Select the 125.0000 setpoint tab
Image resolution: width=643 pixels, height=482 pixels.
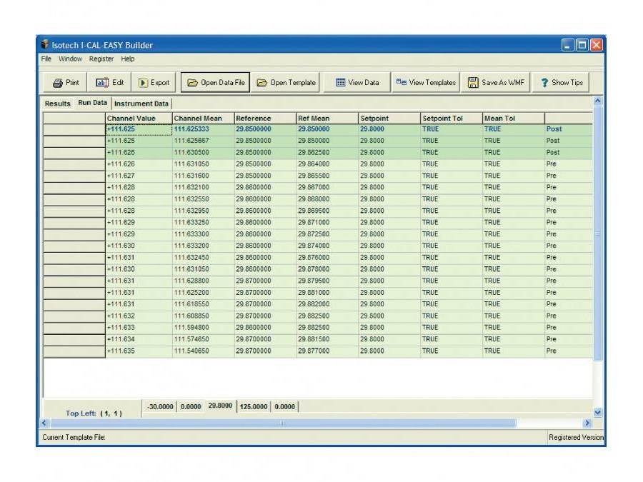pyautogui.click(x=254, y=406)
